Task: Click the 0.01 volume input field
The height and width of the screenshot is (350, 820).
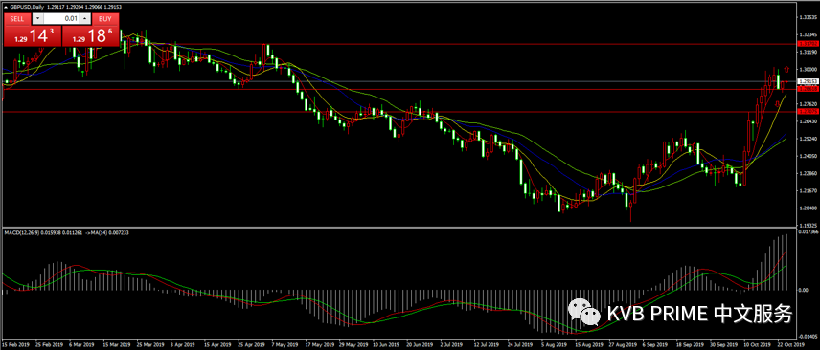Action: pos(61,19)
